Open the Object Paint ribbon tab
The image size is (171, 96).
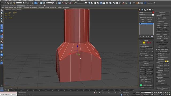tap(30, 6)
